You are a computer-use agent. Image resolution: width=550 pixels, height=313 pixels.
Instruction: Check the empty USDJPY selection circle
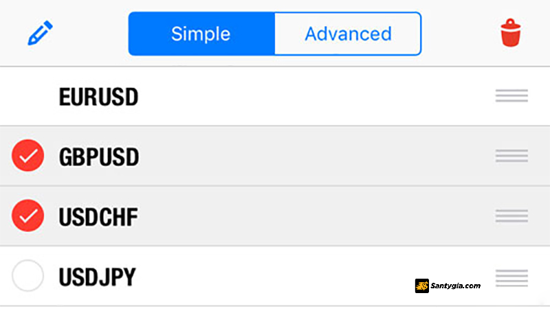point(27,275)
